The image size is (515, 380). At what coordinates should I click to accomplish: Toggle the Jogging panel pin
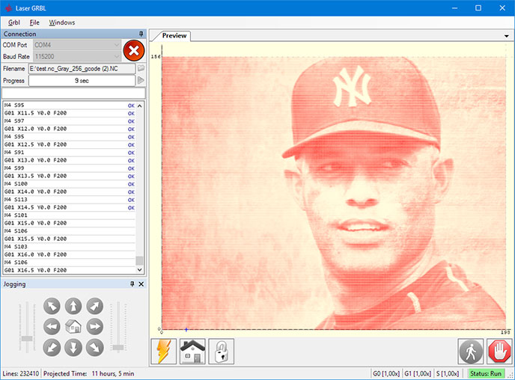point(132,284)
